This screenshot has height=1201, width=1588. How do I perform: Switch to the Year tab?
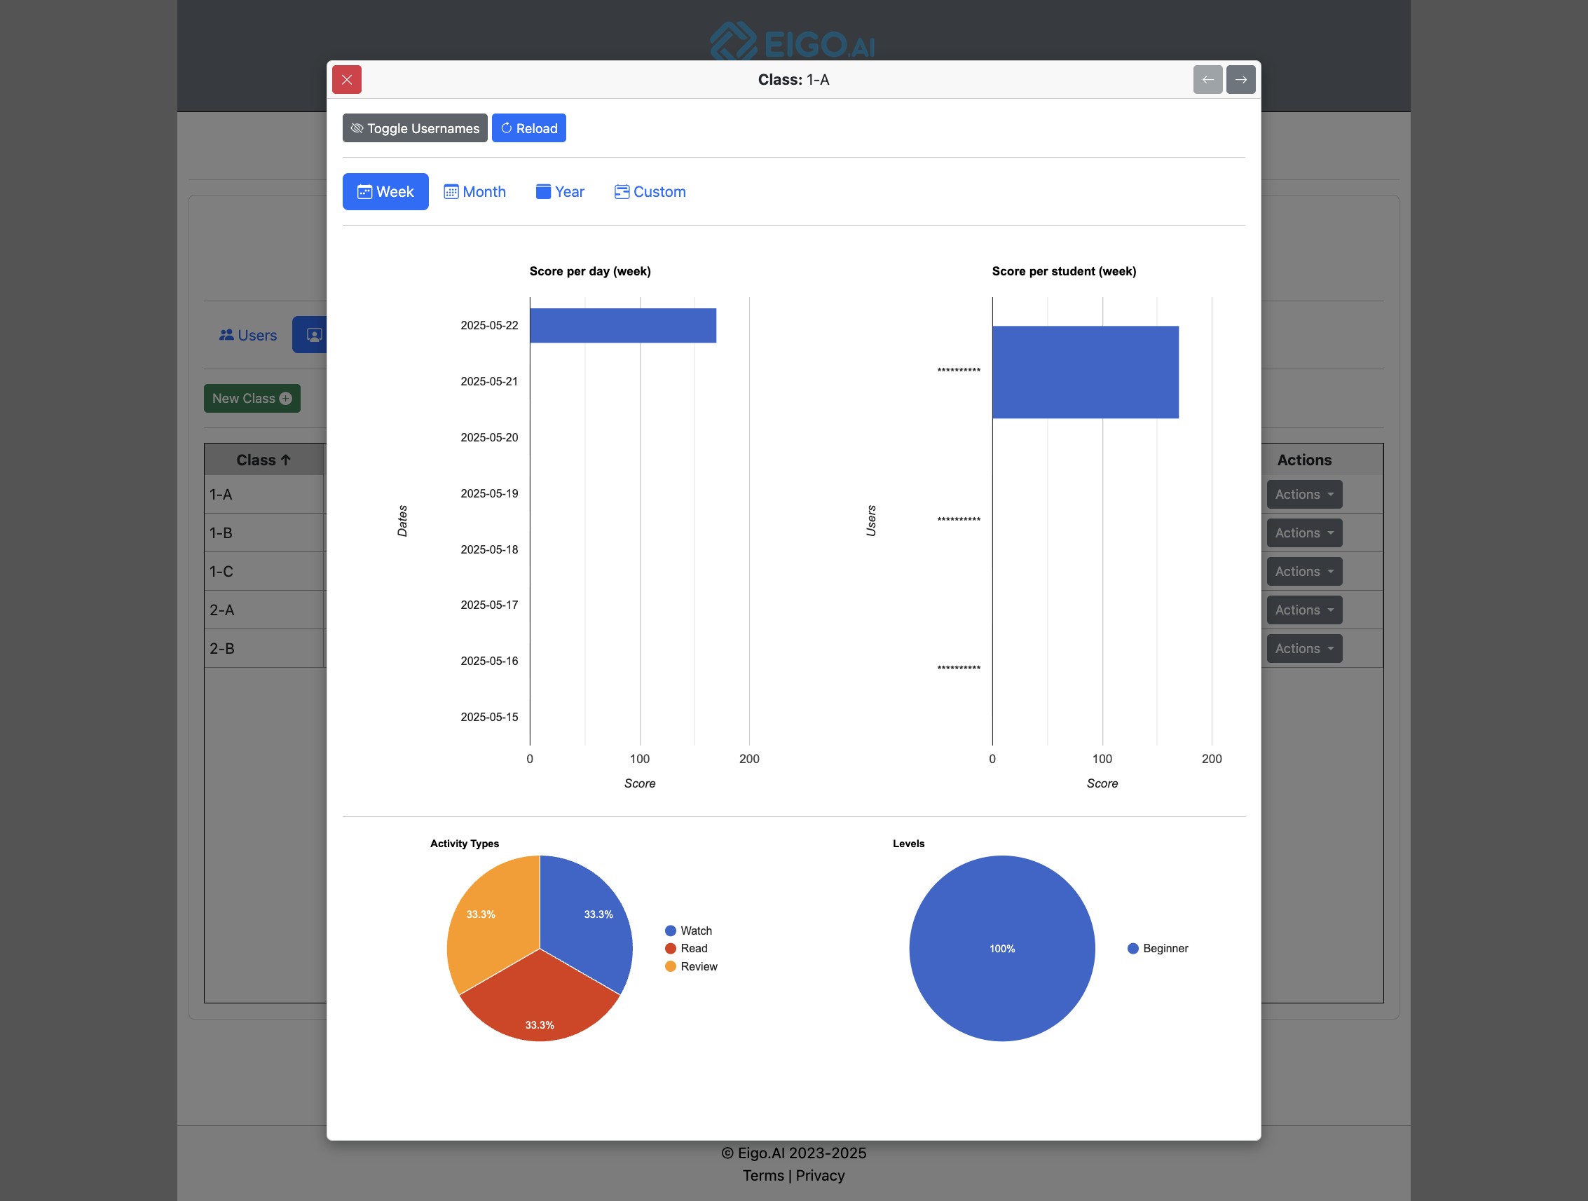560,192
